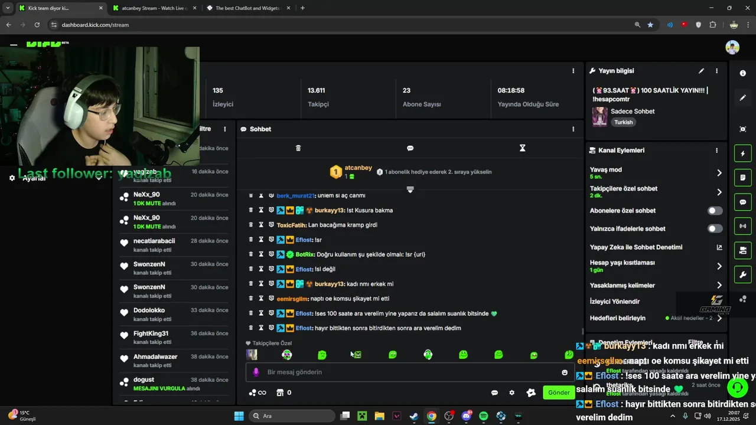Collapse the chat leaderboard banner arrow
Image resolution: width=756 pixels, height=425 pixels.
pyautogui.click(x=410, y=189)
